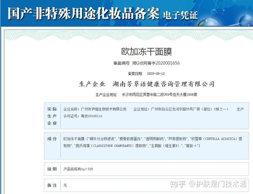Image resolution: width=253 pixels, height=194 pixels.
Task: Click the license number 粤妆20180114
Action: pyautogui.click(x=92, y=116)
